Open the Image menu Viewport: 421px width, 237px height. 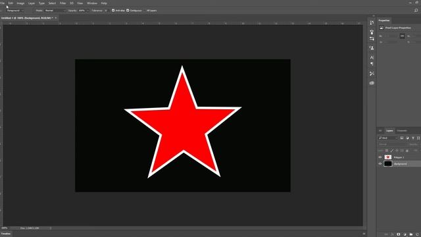click(20, 3)
